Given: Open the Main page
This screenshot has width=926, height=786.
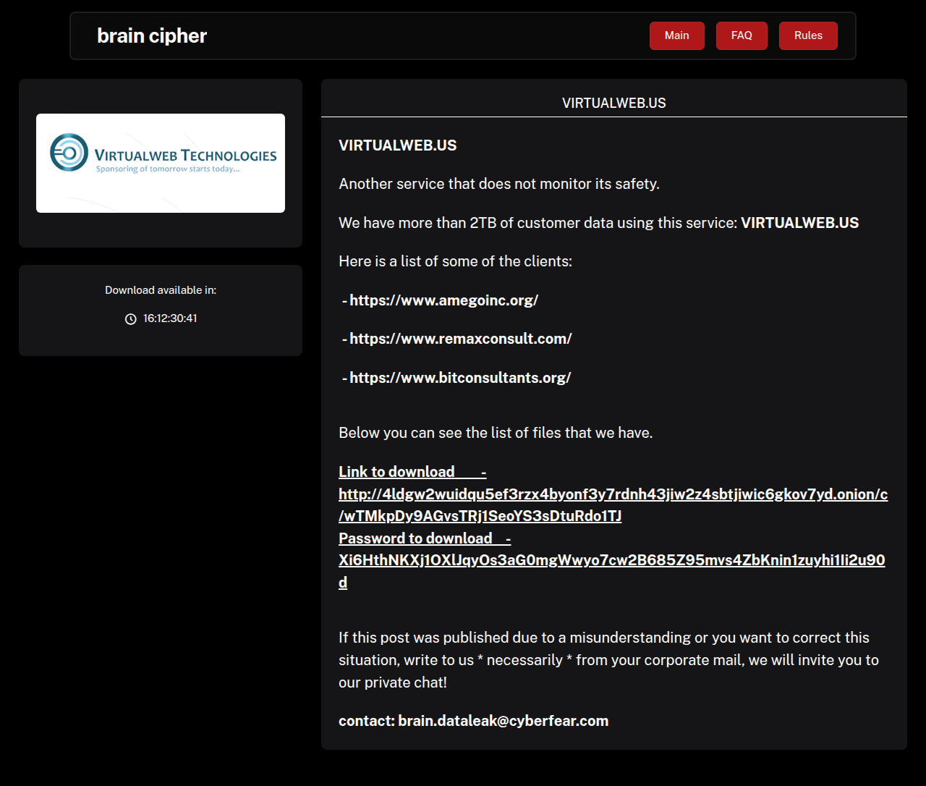Looking at the screenshot, I should click(x=676, y=35).
